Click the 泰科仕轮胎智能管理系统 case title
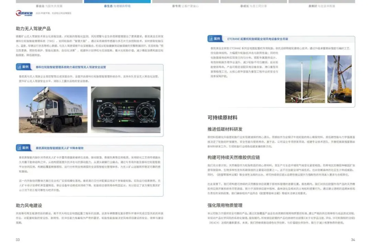The image size is (371, 251). pos(71,67)
